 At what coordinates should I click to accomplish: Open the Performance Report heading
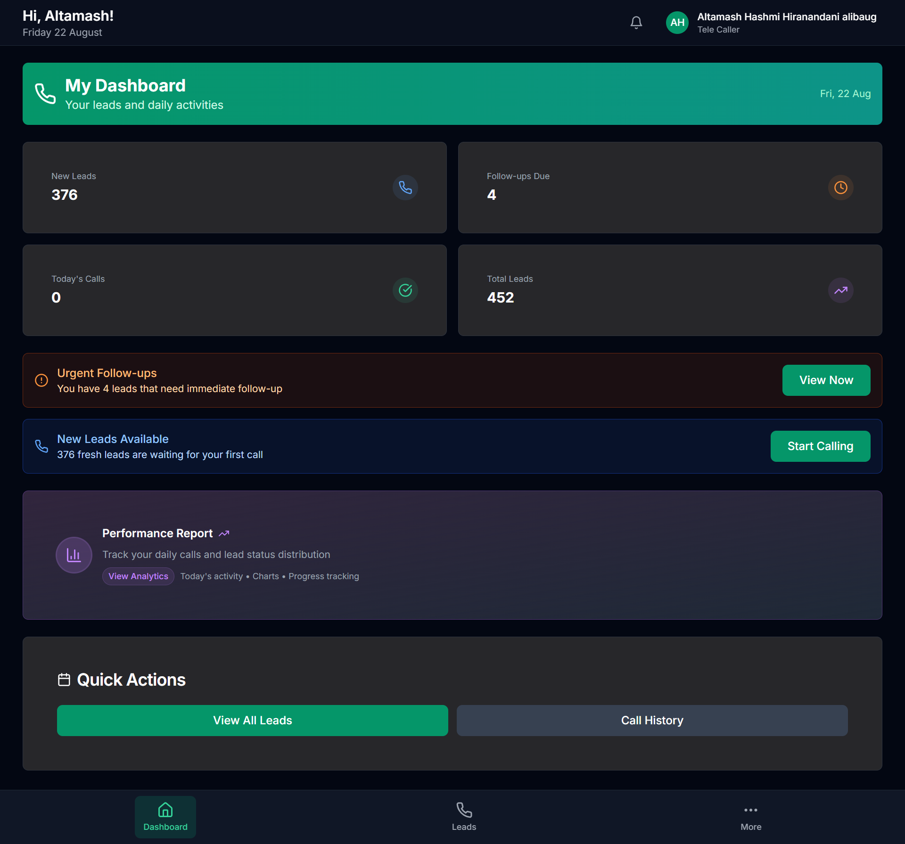[157, 533]
